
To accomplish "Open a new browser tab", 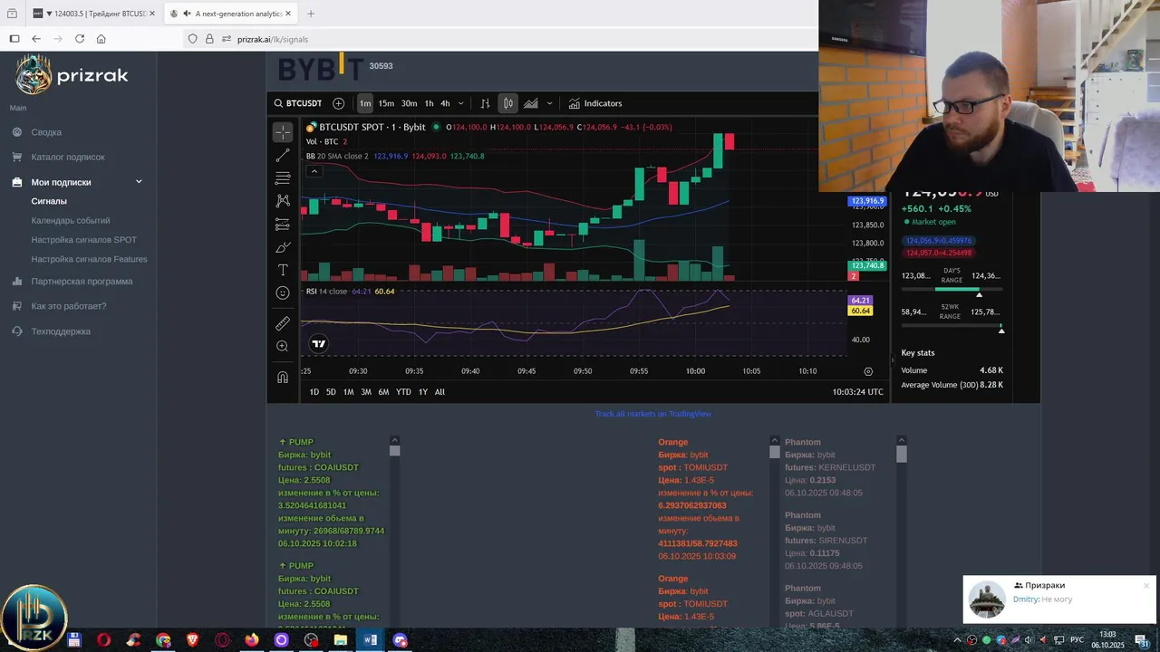I will pos(311,14).
